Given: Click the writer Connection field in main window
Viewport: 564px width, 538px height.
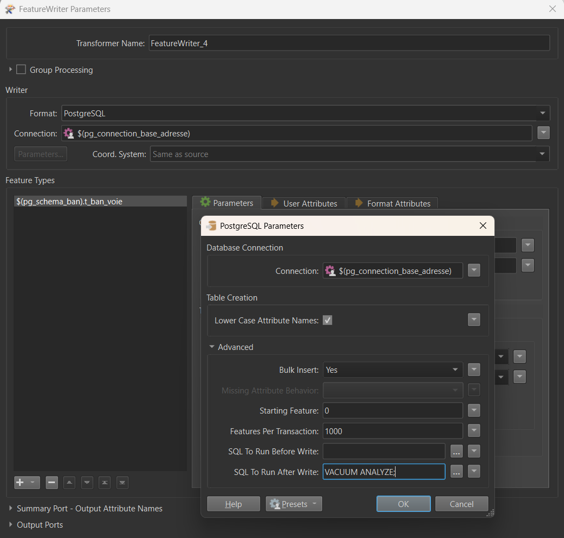Looking at the screenshot, I should pyautogui.click(x=297, y=133).
